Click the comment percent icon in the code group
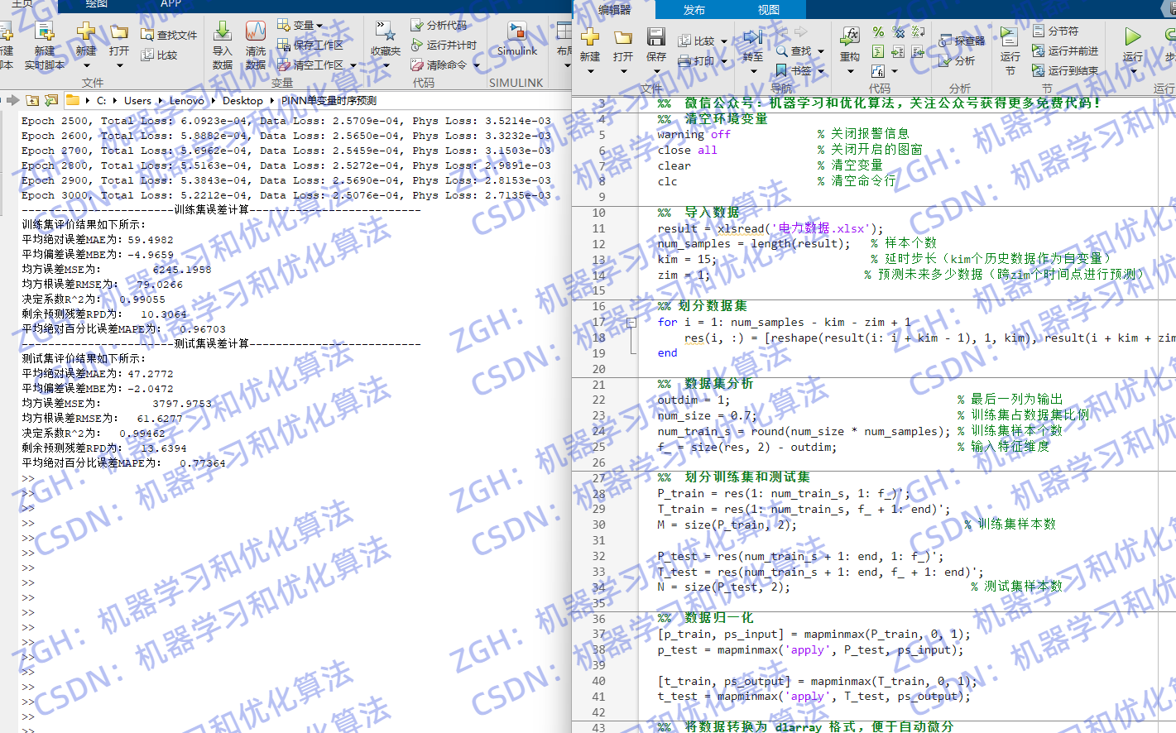The height and width of the screenshot is (733, 1176). point(878,31)
